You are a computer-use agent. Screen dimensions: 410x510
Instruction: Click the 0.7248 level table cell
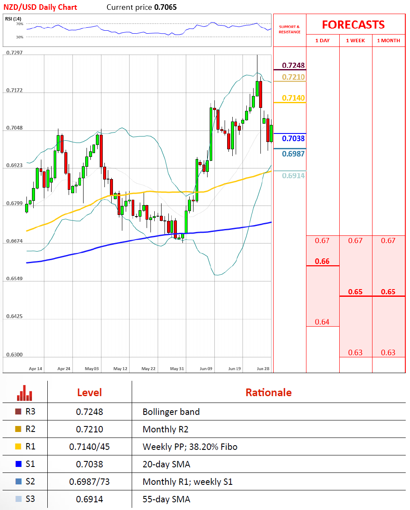[90, 412]
